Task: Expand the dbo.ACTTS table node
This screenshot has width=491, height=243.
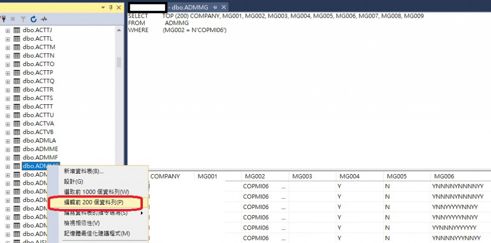Action: click(x=8, y=99)
